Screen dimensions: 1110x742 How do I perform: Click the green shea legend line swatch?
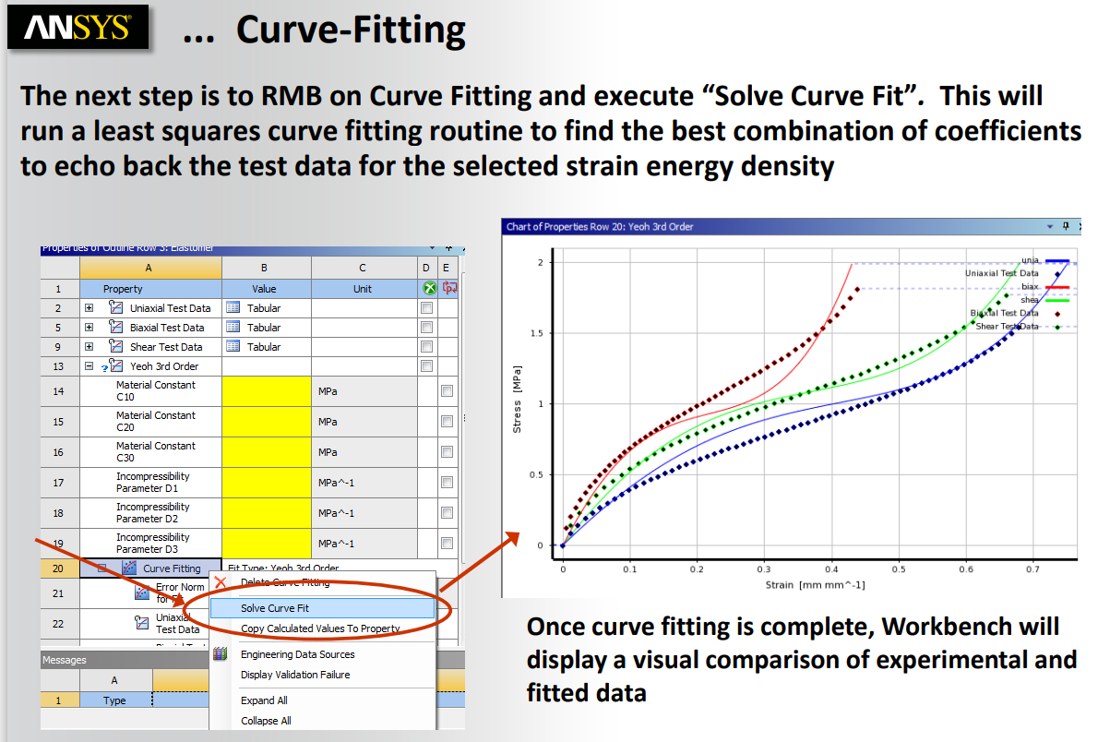1056,300
